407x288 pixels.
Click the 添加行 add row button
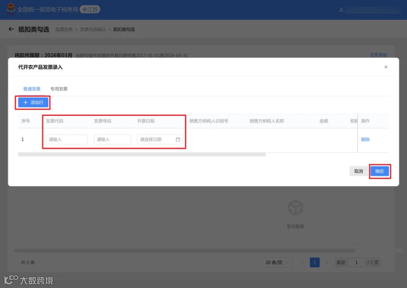pos(33,102)
